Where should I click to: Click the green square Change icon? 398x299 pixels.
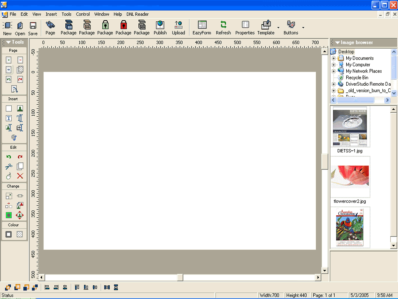(x=9, y=215)
